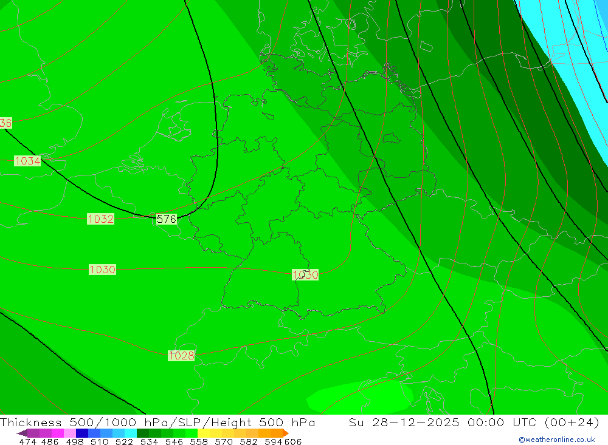The height and width of the screenshot is (445, 608).
Task: Select the bright magenta legend swatch
Action: [x=58, y=433]
